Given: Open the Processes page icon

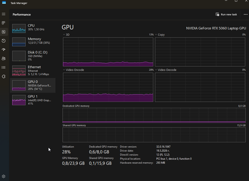Looking at the screenshot, I should [x=3, y=23].
